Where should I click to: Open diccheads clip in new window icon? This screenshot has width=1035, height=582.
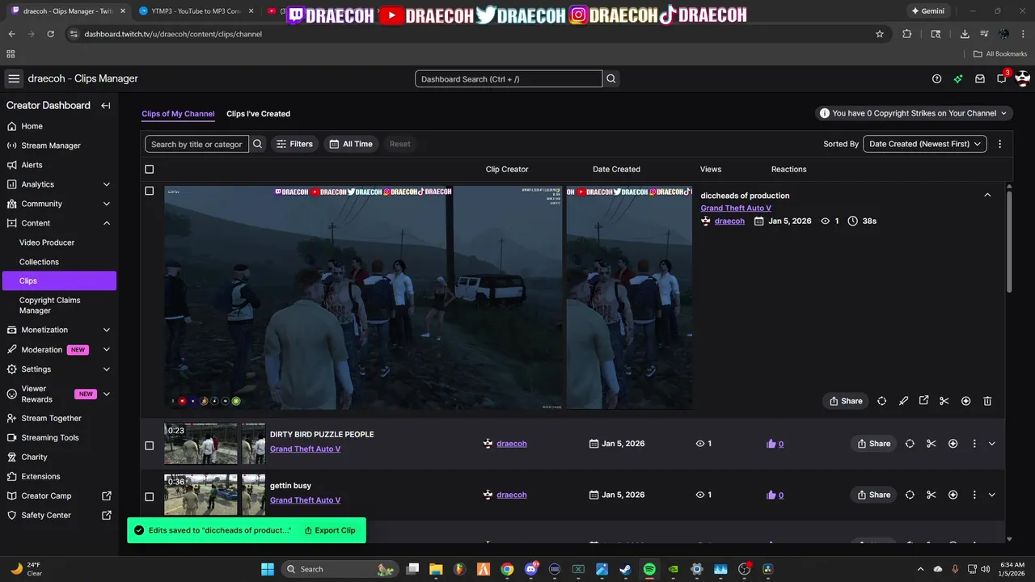[x=923, y=401]
